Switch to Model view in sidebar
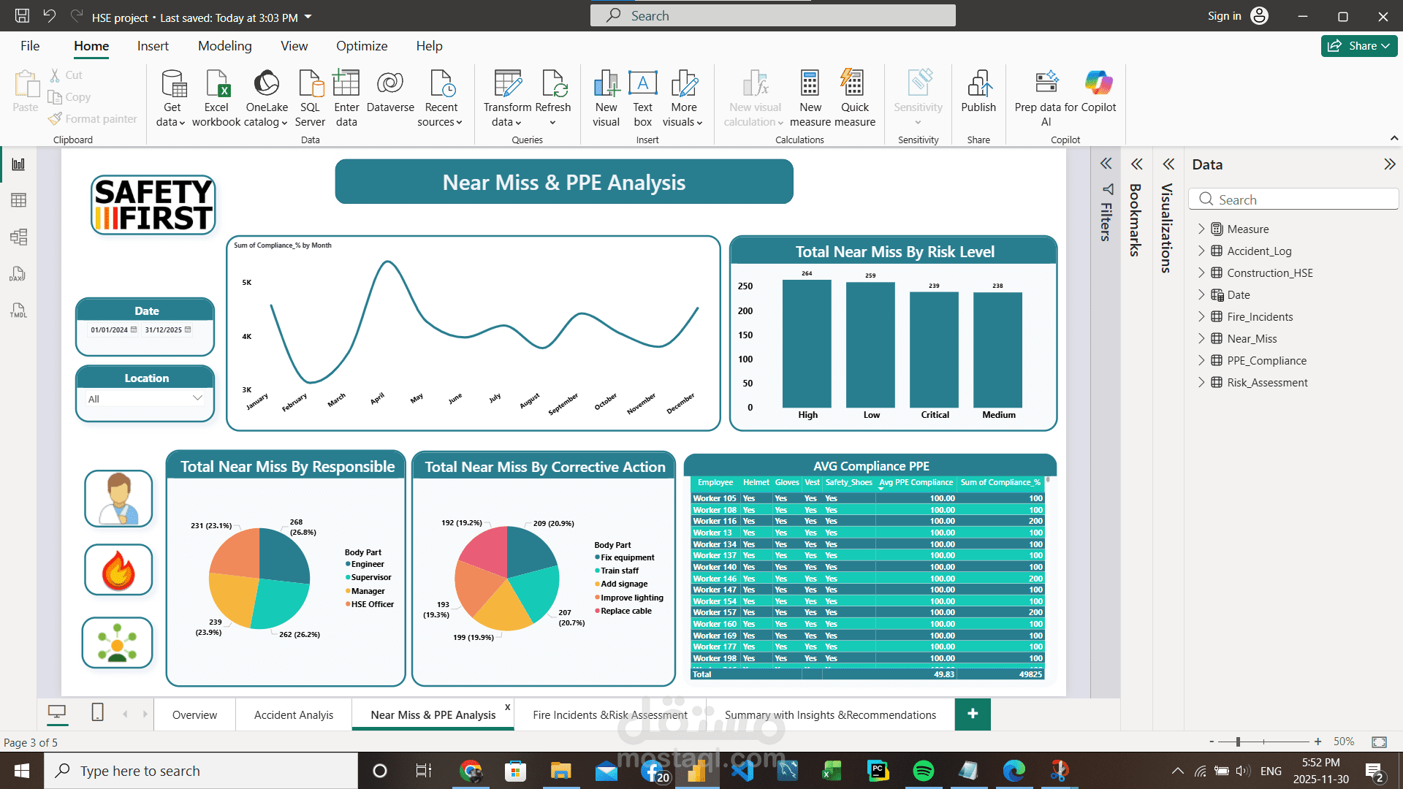 [x=18, y=237]
